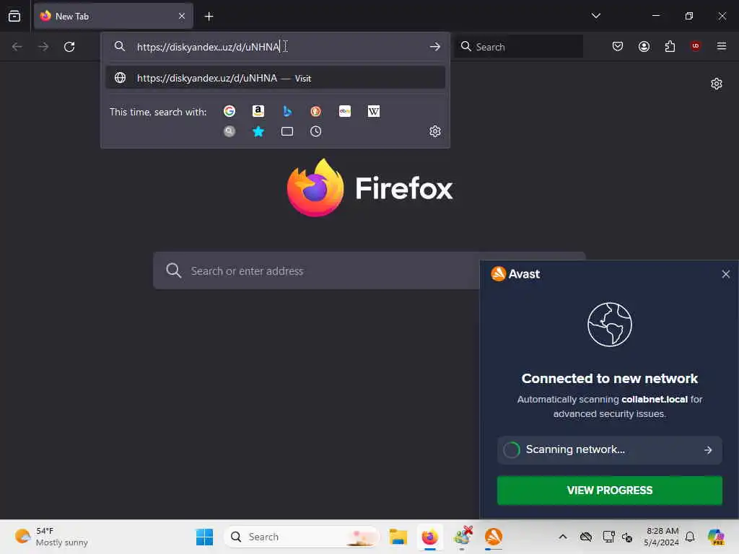
Task: Search this time with Wikipedia
Action: pos(374,111)
